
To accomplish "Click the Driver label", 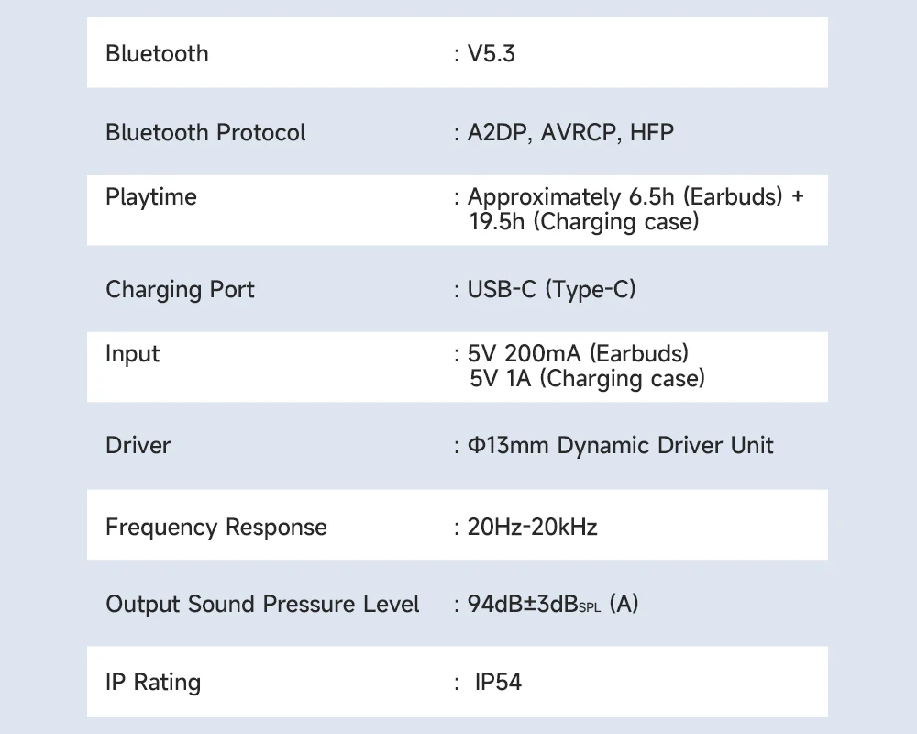I will (138, 446).
